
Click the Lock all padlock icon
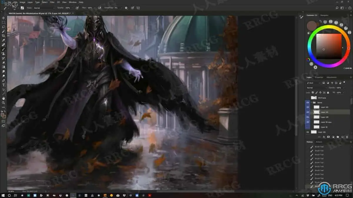coord(328,93)
